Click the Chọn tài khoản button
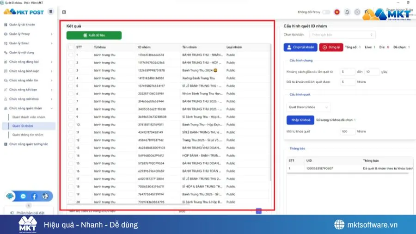This screenshot has height=234, width=416. pyautogui.click(x=300, y=47)
